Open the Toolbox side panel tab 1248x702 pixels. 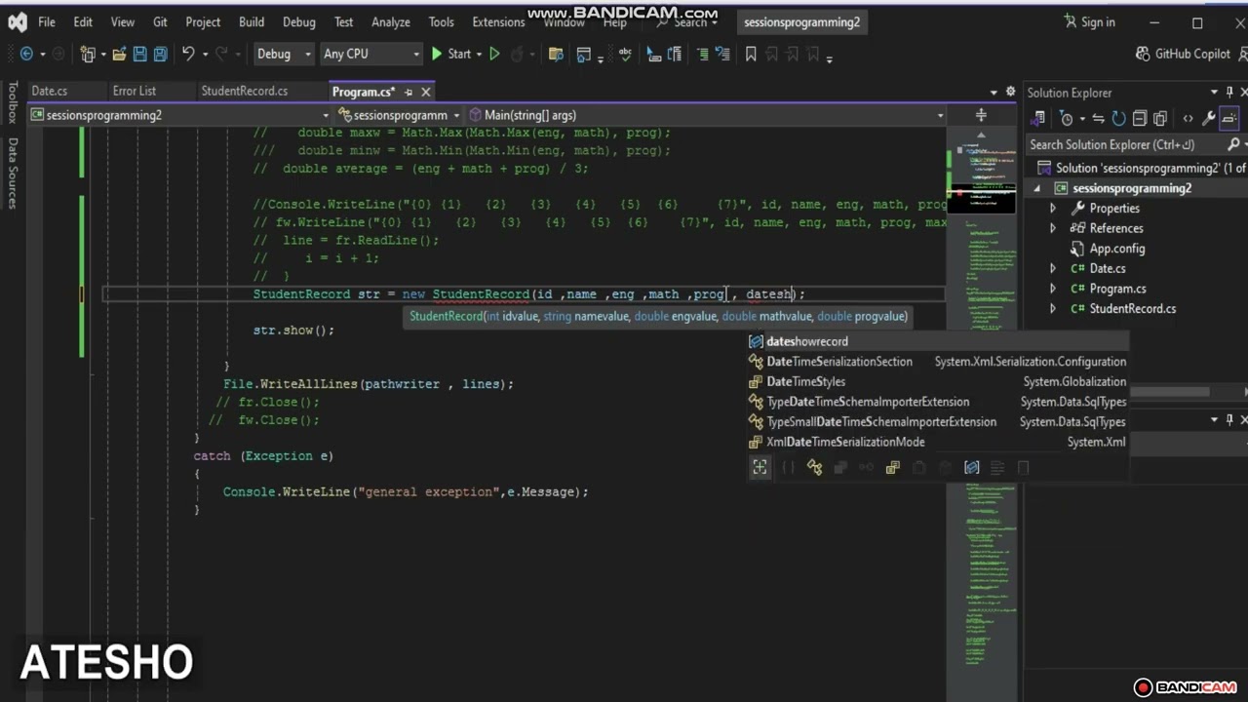pos(13,102)
